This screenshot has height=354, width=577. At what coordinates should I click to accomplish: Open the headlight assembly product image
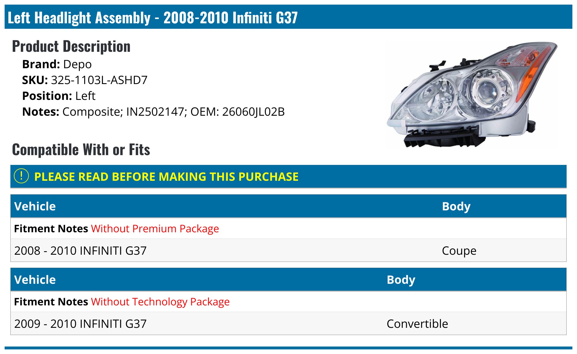(x=472, y=94)
